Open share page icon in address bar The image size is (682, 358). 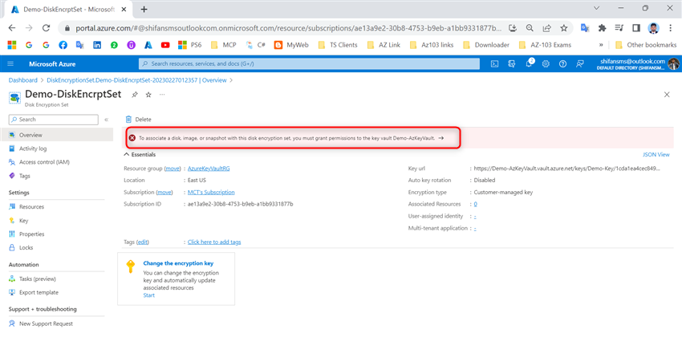click(x=546, y=28)
